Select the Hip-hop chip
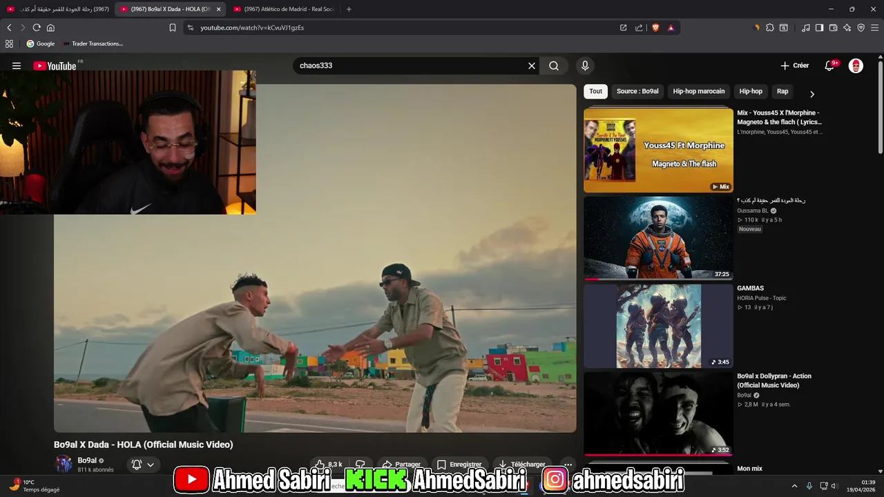The height and width of the screenshot is (497, 884). [x=751, y=91]
